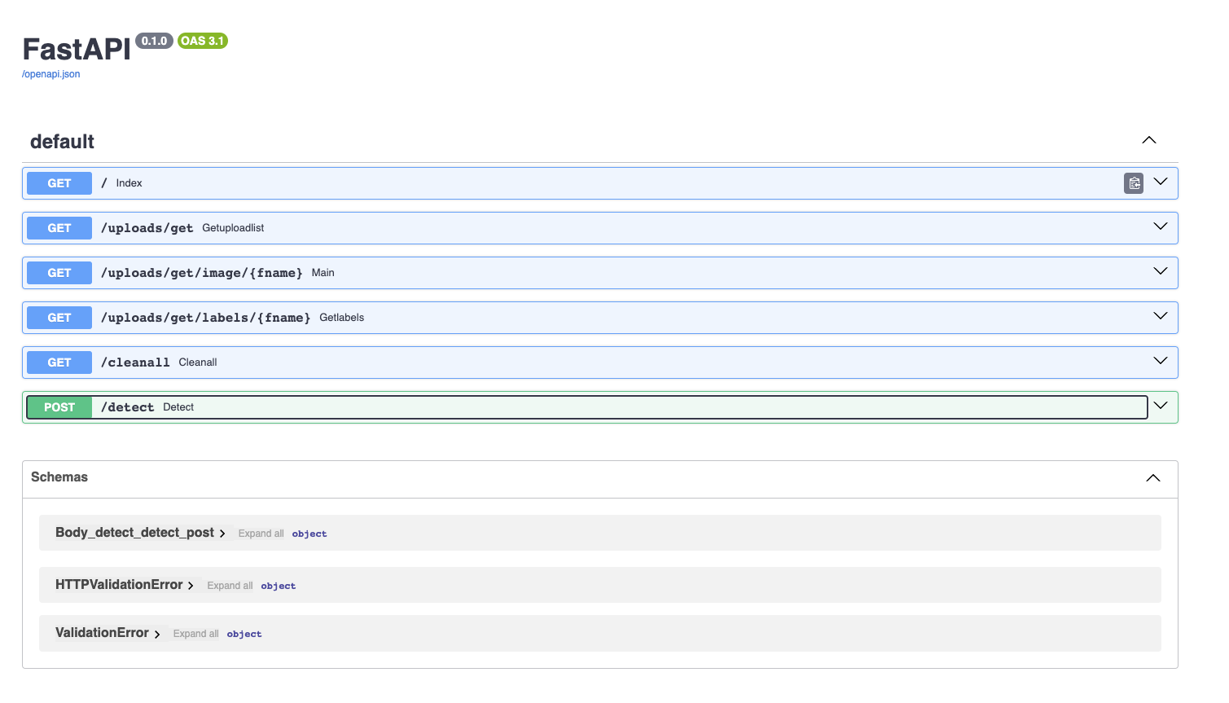Select the /cleanall path text
The height and width of the screenshot is (703, 1229).
pyautogui.click(x=135, y=362)
